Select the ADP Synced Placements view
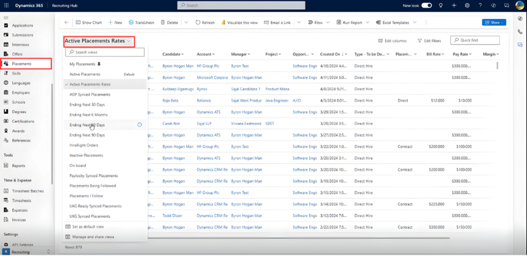527x256 pixels. tap(105, 95)
